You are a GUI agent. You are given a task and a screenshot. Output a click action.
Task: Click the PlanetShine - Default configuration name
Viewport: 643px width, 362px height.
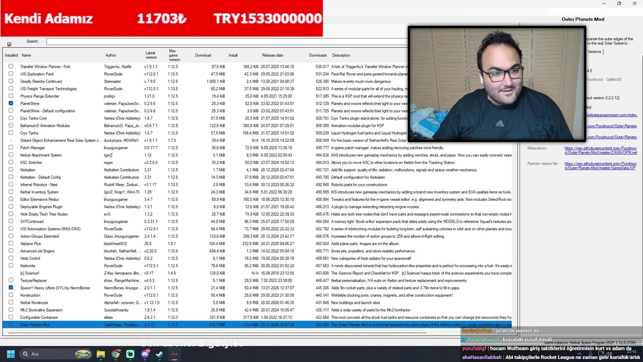click(x=48, y=111)
